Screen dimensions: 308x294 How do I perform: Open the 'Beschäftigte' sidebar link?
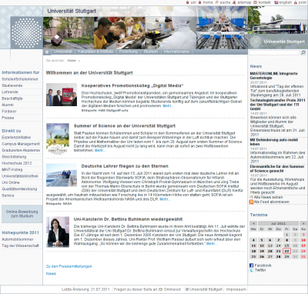(12, 99)
